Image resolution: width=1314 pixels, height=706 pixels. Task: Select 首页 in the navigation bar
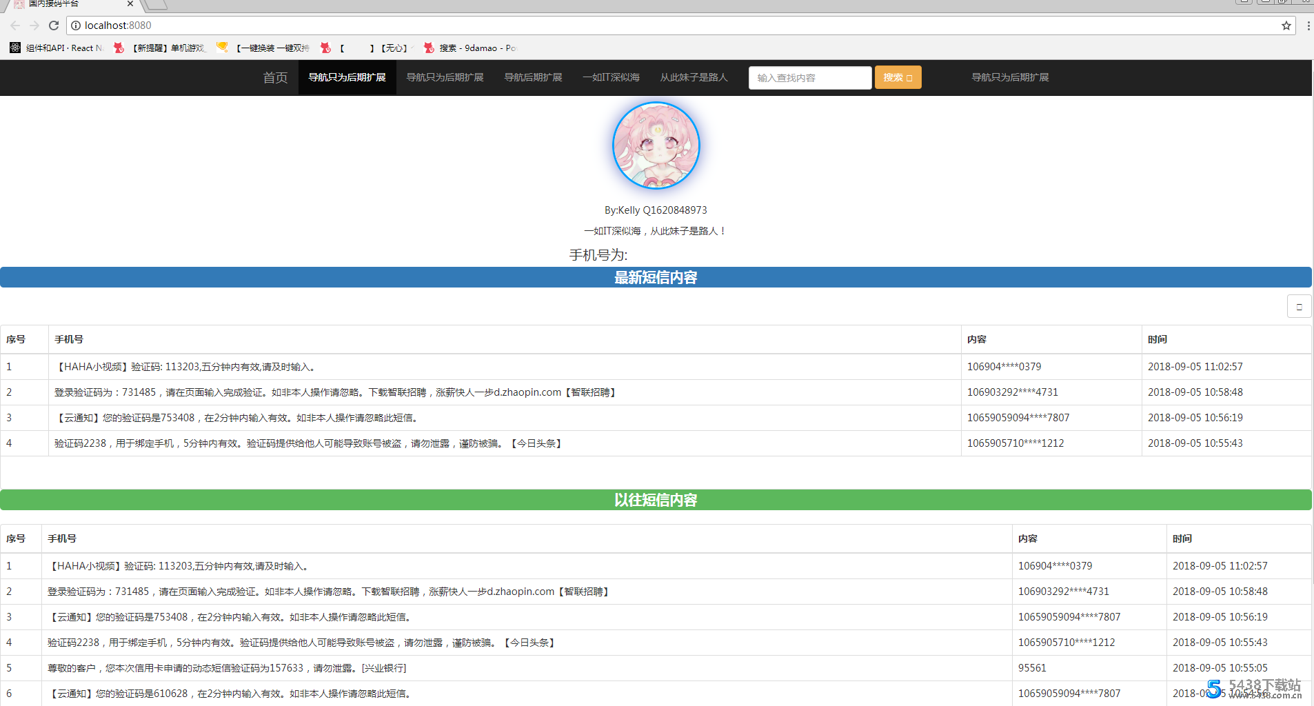click(x=274, y=78)
